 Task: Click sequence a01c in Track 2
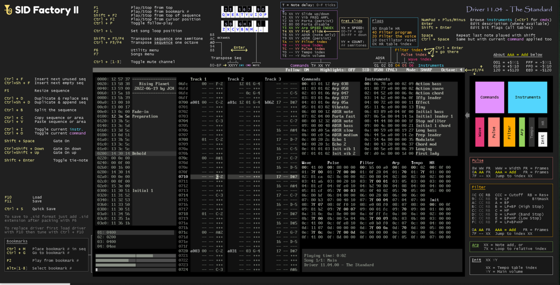point(232,103)
